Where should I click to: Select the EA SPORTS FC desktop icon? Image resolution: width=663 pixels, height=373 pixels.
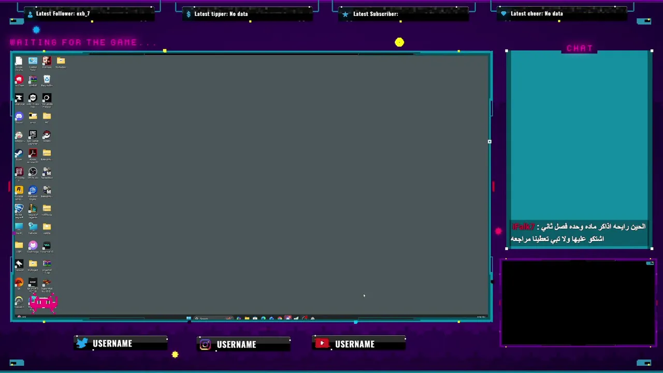pyautogui.click(x=33, y=285)
